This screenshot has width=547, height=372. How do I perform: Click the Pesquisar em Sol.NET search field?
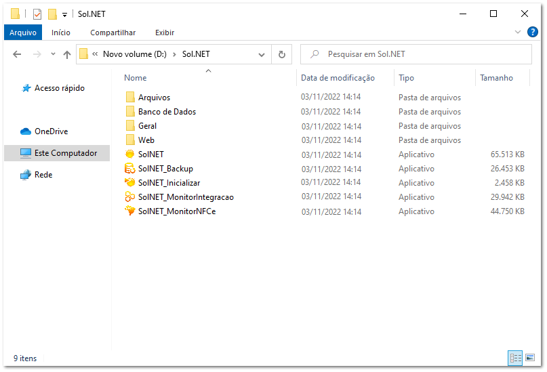pyautogui.click(x=416, y=54)
